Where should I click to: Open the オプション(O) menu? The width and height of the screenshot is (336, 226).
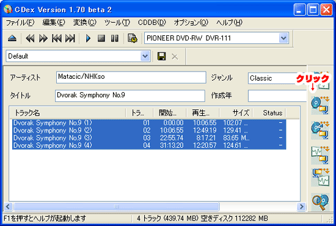tap(191, 23)
